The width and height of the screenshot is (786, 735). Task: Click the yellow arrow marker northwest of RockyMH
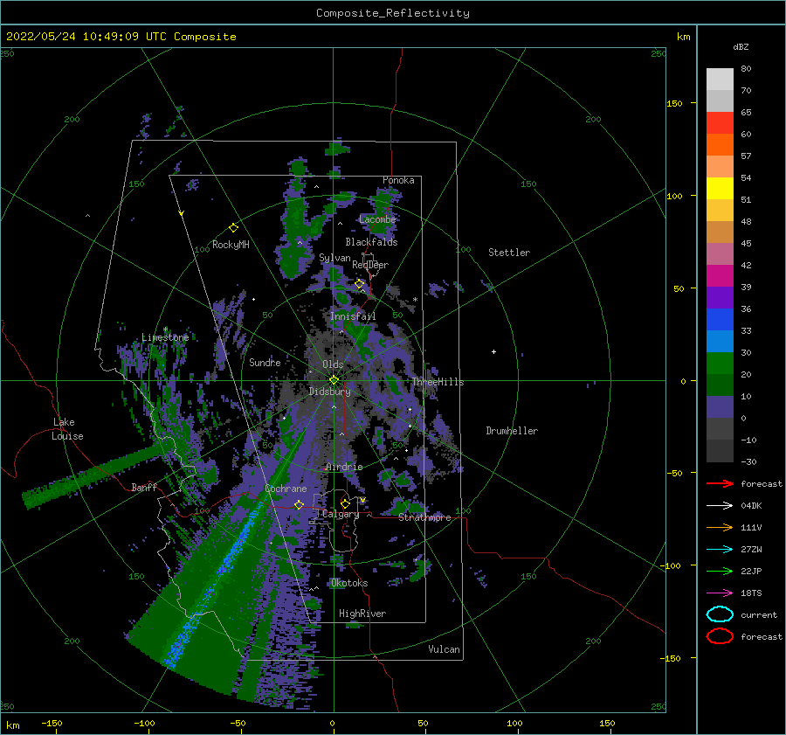[182, 213]
